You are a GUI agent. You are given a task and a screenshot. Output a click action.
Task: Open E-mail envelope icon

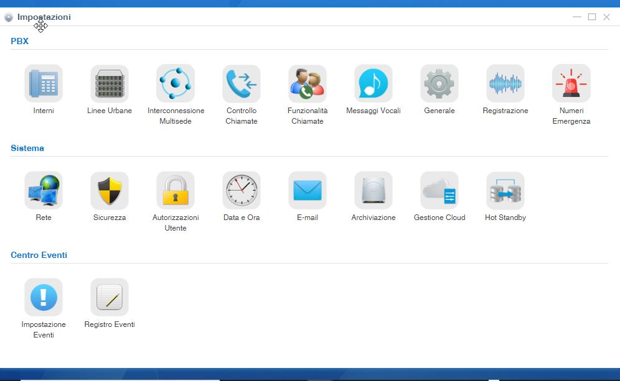[308, 190]
